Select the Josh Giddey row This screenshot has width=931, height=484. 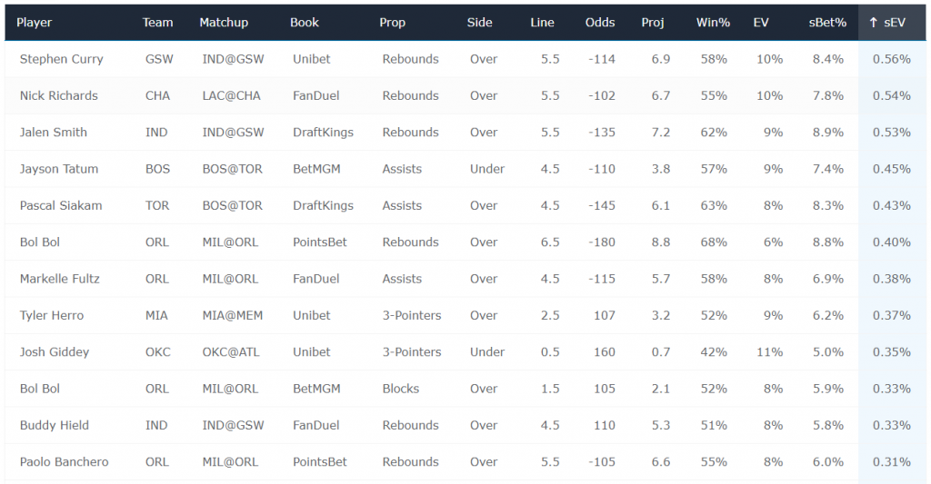point(465,352)
